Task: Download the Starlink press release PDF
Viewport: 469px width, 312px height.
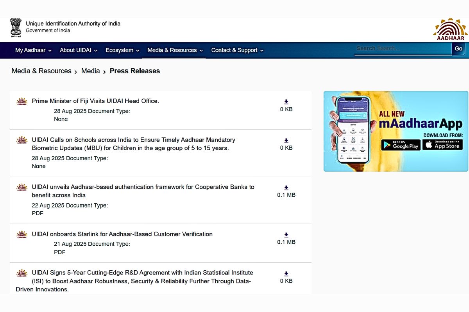Action: 286,235
